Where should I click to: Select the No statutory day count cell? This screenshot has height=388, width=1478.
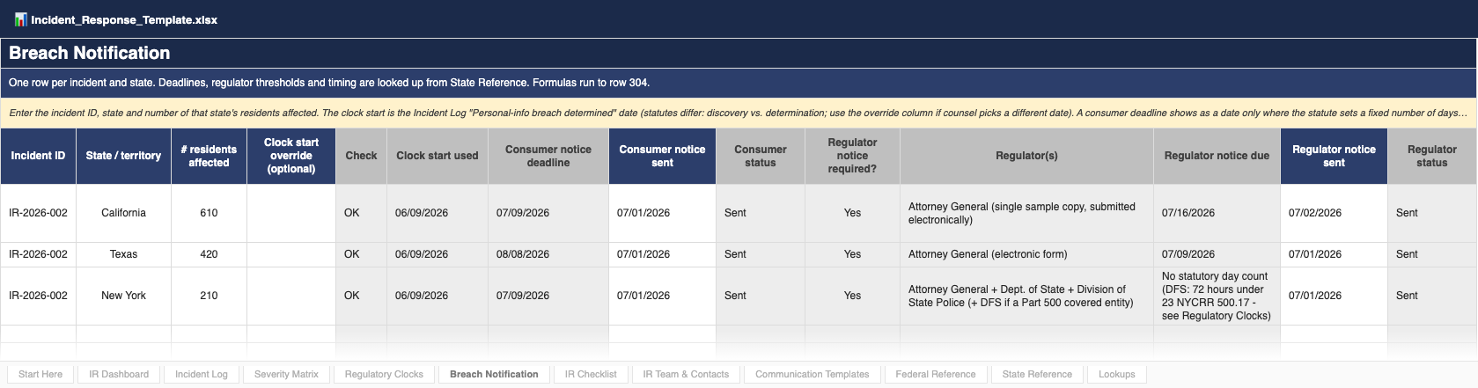pyautogui.click(x=1217, y=296)
